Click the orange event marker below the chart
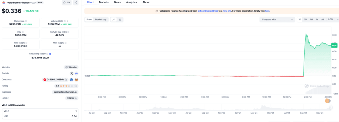The width and height of the screenshot is (339, 122). 327,101
